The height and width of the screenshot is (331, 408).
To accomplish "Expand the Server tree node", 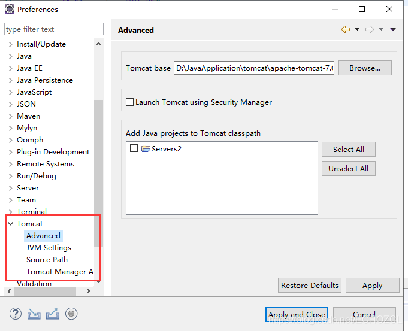I will tap(10, 188).
